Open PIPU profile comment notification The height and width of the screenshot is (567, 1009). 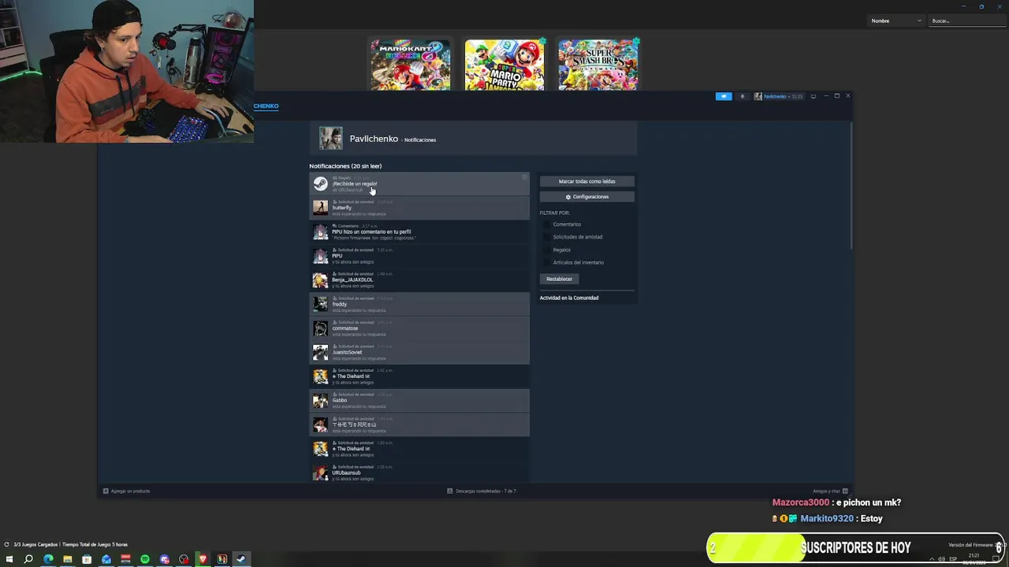click(419, 232)
